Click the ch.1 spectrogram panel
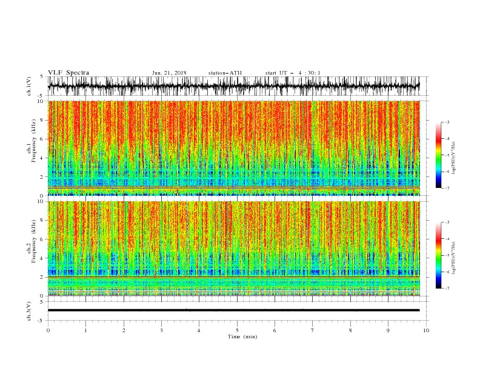The height and width of the screenshot is (371, 480). tap(234, 148)
